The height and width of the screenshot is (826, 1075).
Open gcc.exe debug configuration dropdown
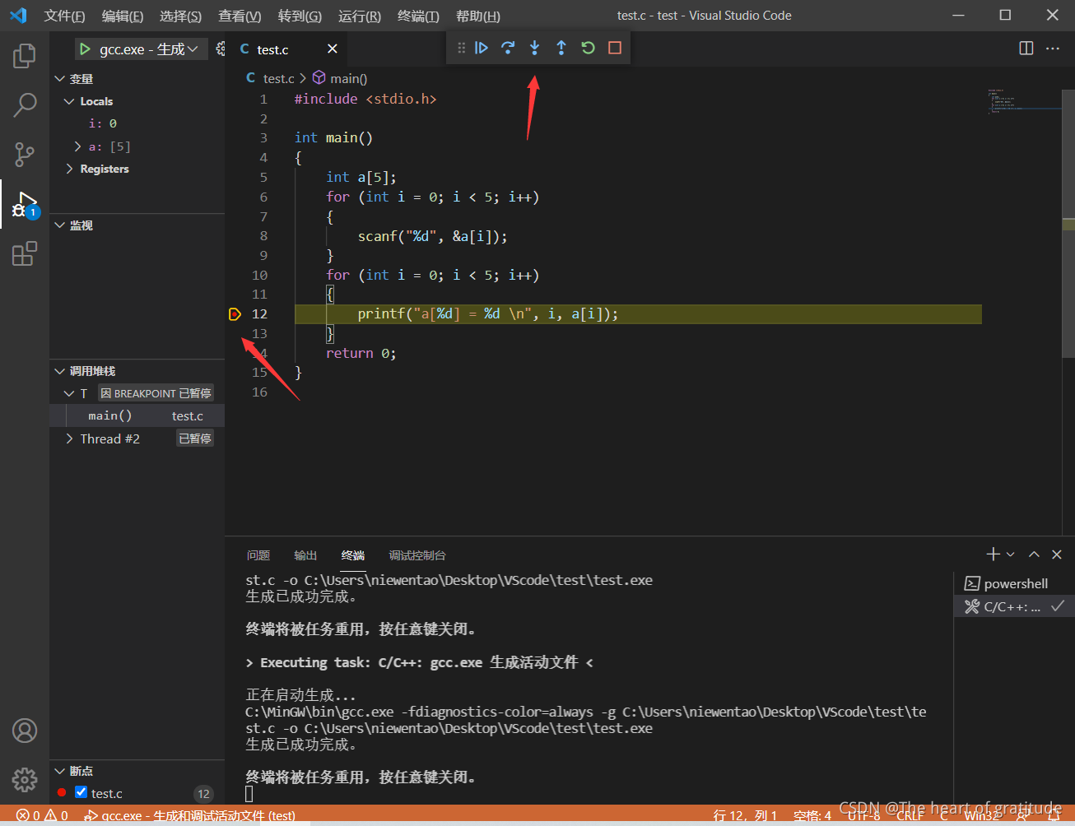click(150, 49)
